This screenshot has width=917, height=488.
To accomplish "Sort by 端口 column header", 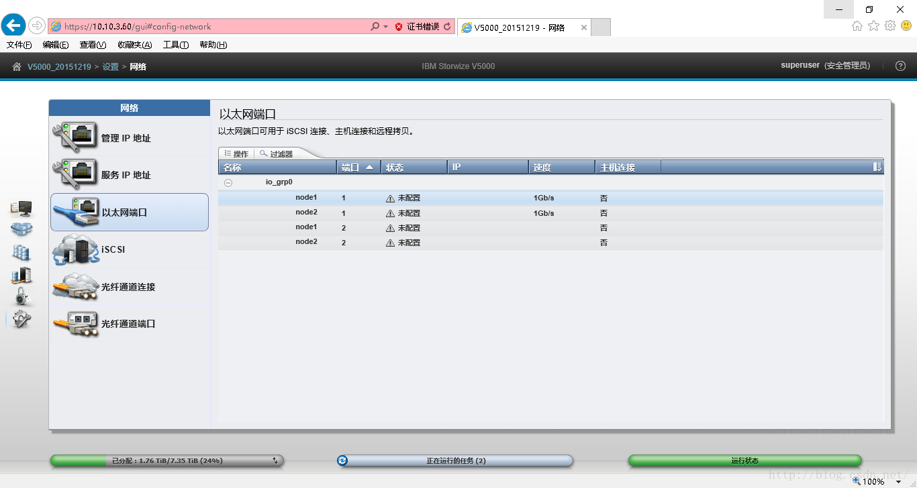I will (x=358, y=168).
